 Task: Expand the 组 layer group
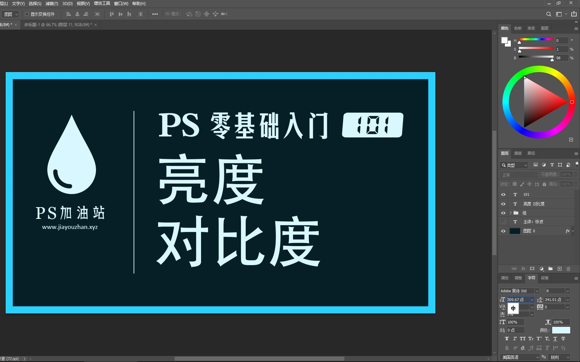pyautogui.click(x=511, y=213)
